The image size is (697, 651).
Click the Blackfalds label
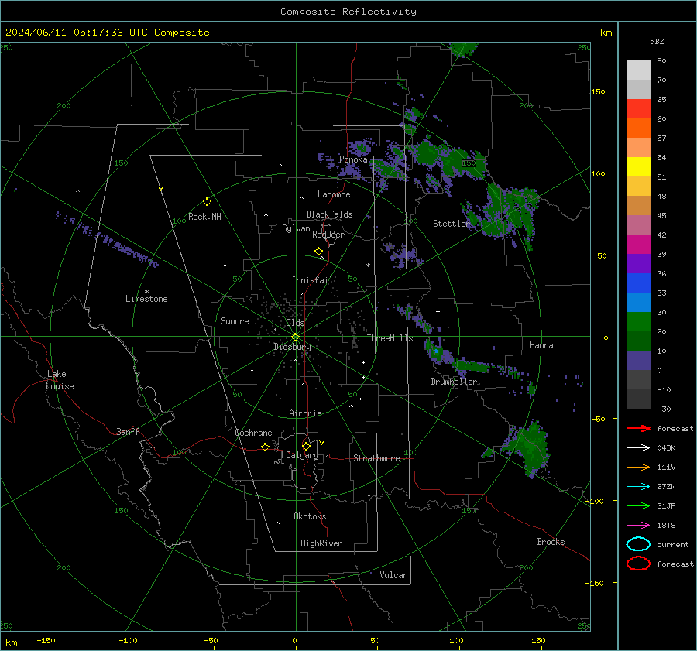point(329,214)
